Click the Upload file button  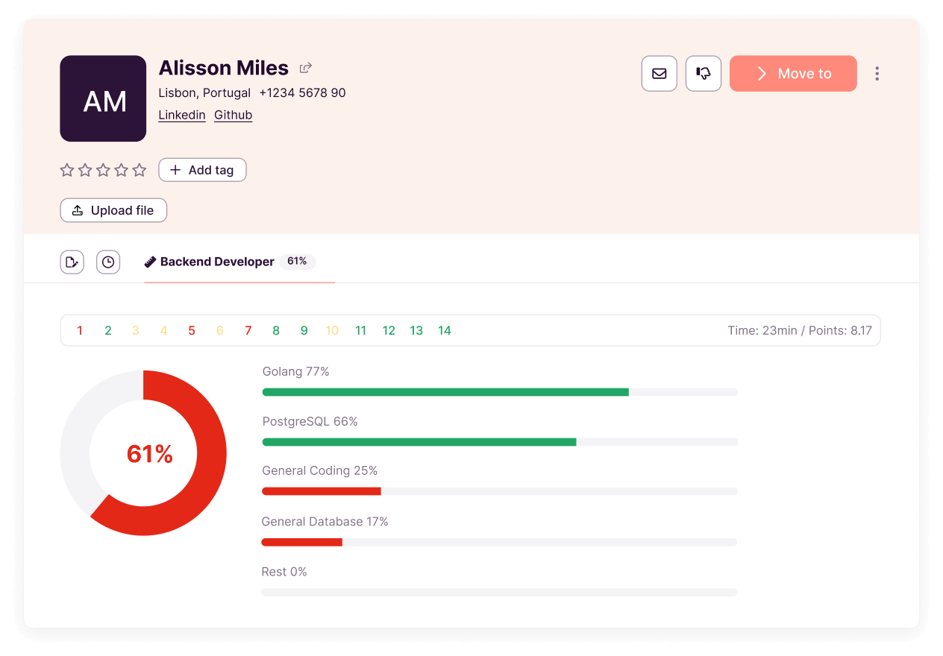pos(113,211)
